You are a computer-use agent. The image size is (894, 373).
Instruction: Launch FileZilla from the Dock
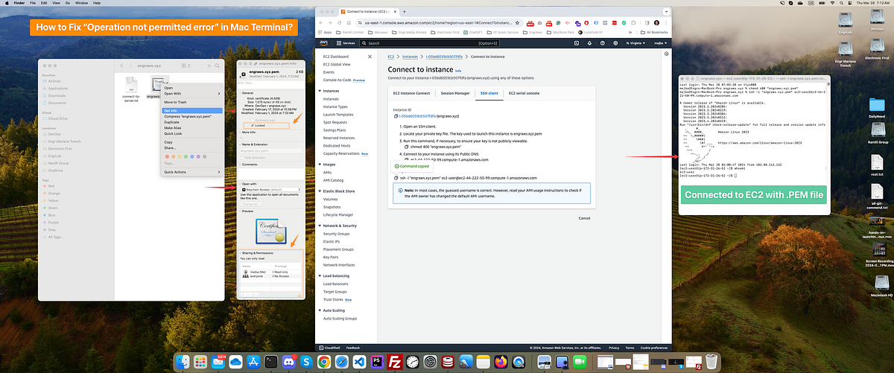395,362
